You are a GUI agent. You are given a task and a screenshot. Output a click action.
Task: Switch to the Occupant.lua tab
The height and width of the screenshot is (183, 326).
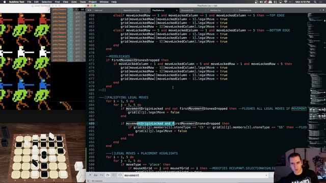pos(194,10)
